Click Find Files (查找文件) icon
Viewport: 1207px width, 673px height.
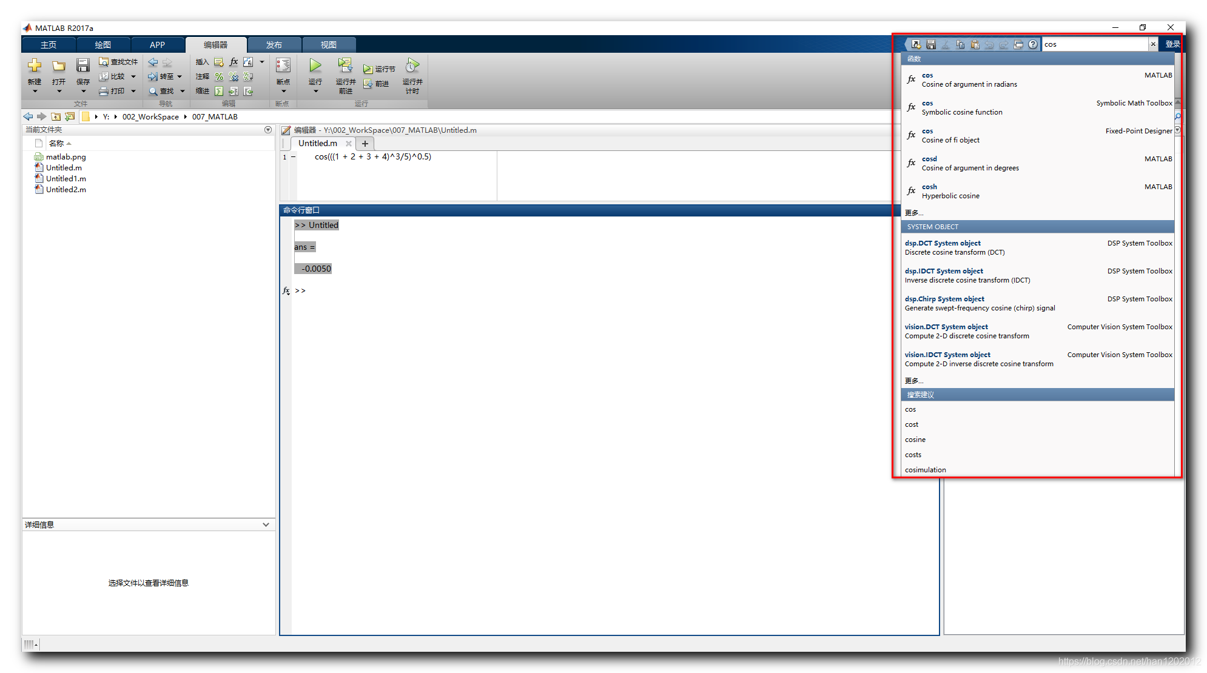coord(104,62)
